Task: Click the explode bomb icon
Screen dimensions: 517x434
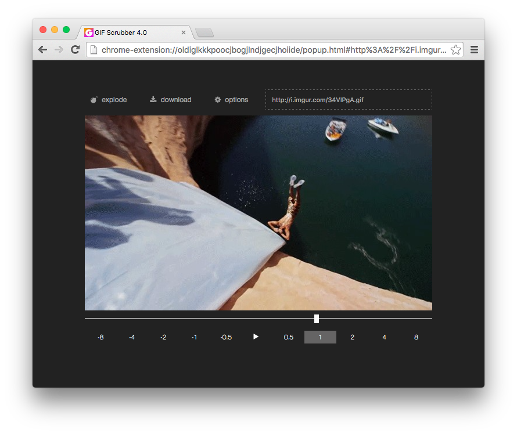Action: click(x=94, y=100)
